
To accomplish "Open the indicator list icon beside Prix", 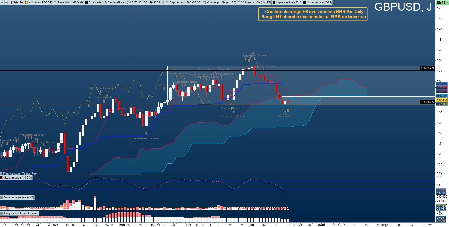I will point(21,2).
